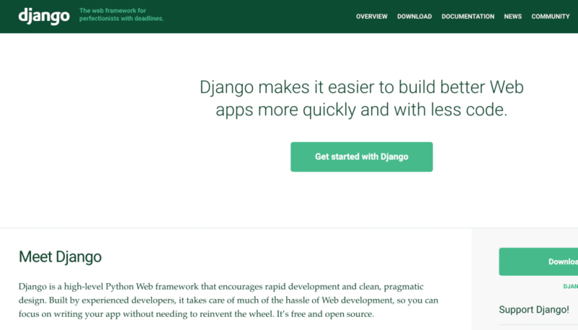Open the Community nav item
The width and height of the screenshot is (578, 330).
tap(551, 17)
